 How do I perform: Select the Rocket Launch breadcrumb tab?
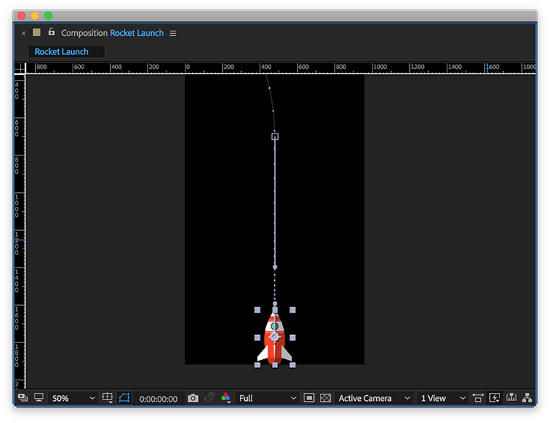pos(62,52)
